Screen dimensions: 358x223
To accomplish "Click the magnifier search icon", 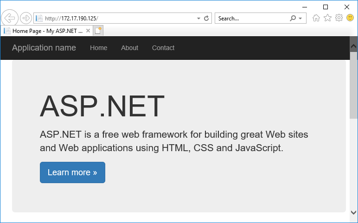I will pos(293,18).
